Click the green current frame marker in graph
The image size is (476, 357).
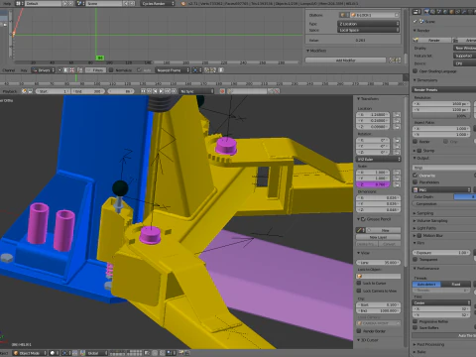[x=100, y=58]
